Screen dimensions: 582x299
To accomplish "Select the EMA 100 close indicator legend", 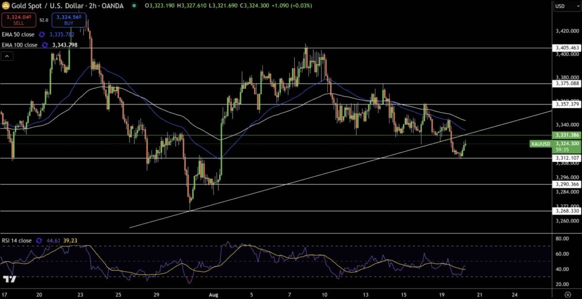I will [x=20, y=45].
